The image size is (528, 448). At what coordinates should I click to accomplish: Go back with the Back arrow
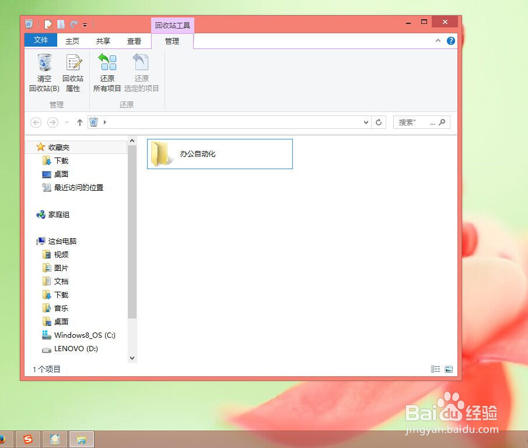(36, 122)
